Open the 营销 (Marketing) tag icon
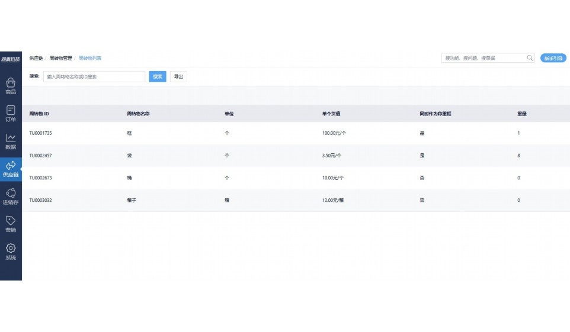Screen dimensions: 570x332 (x=11, y=221)
